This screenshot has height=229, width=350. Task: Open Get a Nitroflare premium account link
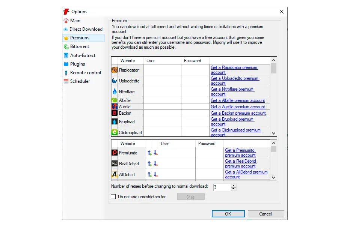click(x=232, y=91)
